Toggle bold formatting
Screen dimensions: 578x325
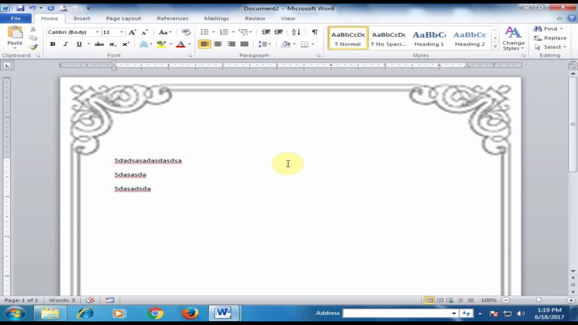52,44
